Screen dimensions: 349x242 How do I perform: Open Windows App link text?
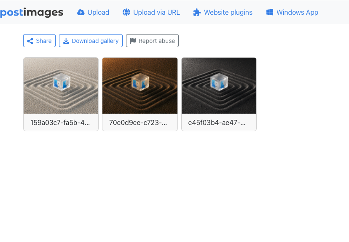pos(297,13)
